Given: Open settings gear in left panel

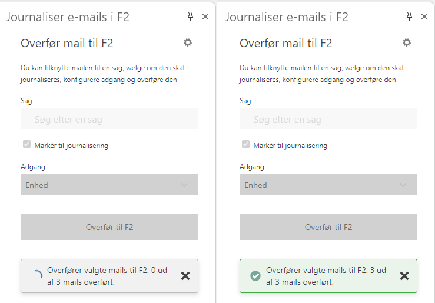Looking at the screenshot, I should [x=188, y=42].
